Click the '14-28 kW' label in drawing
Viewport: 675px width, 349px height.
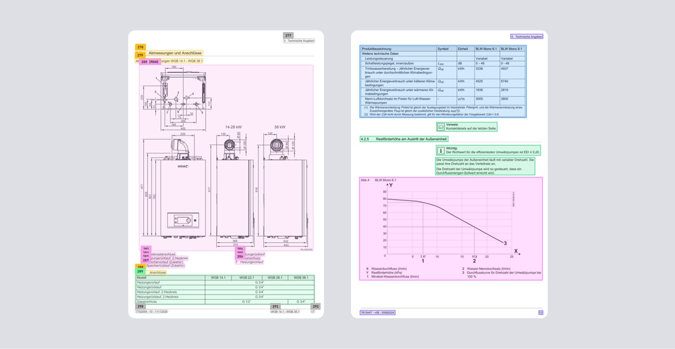232,127
